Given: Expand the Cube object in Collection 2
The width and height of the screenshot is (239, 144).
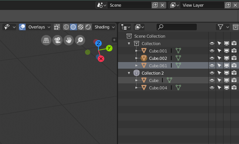Looking at the screenshot, I should [x=137, y=80].
